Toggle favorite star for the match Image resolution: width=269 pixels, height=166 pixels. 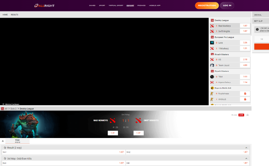tap(247, 115)
